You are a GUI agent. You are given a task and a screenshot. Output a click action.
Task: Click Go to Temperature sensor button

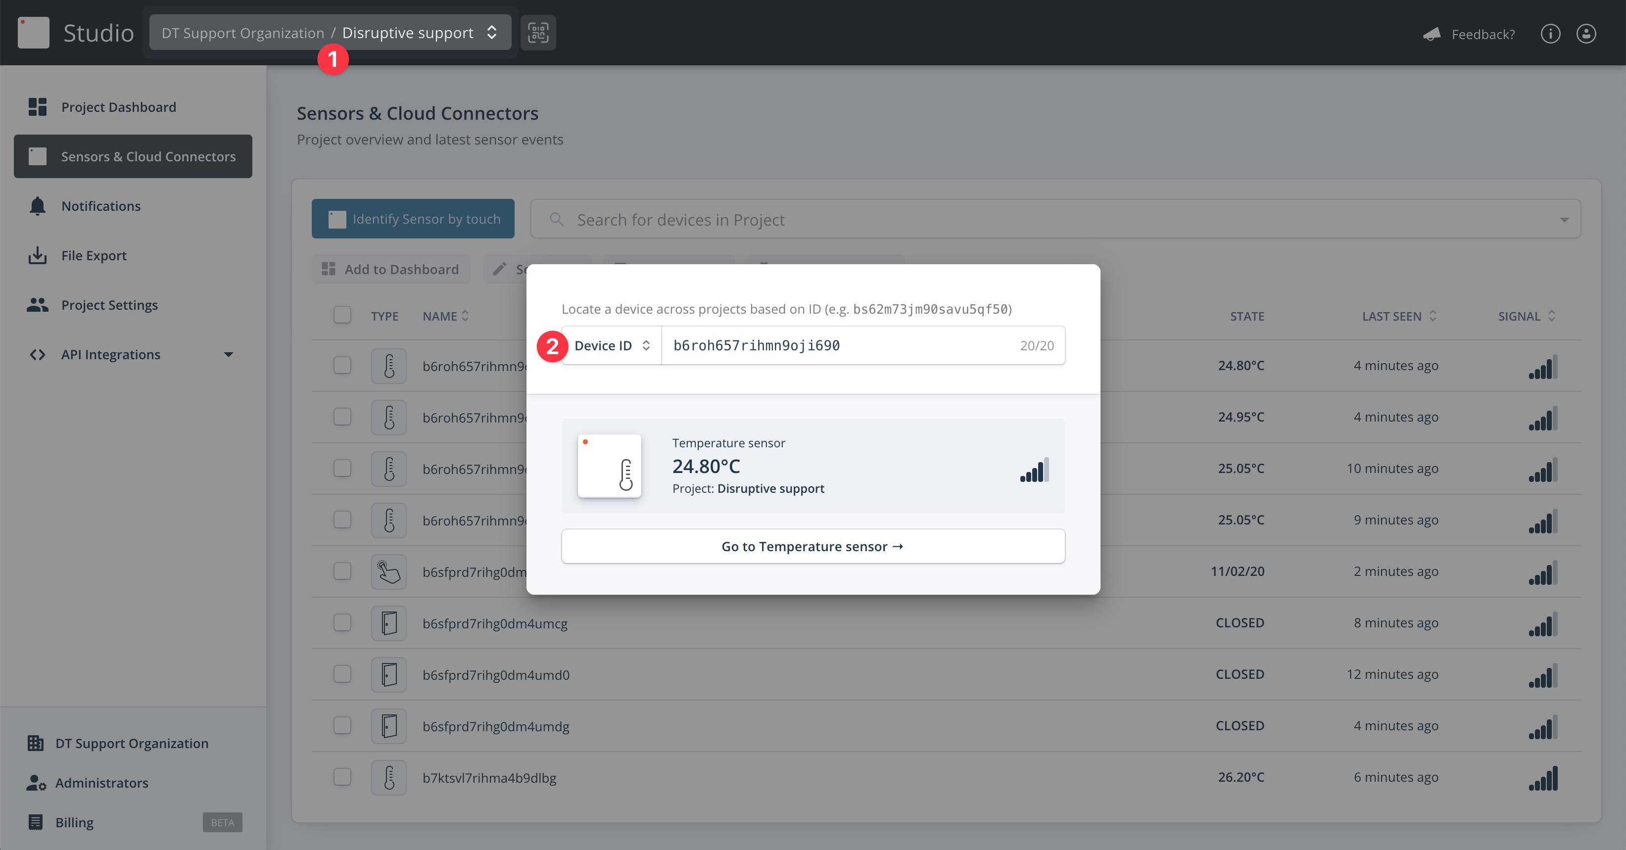coord(813,547)
